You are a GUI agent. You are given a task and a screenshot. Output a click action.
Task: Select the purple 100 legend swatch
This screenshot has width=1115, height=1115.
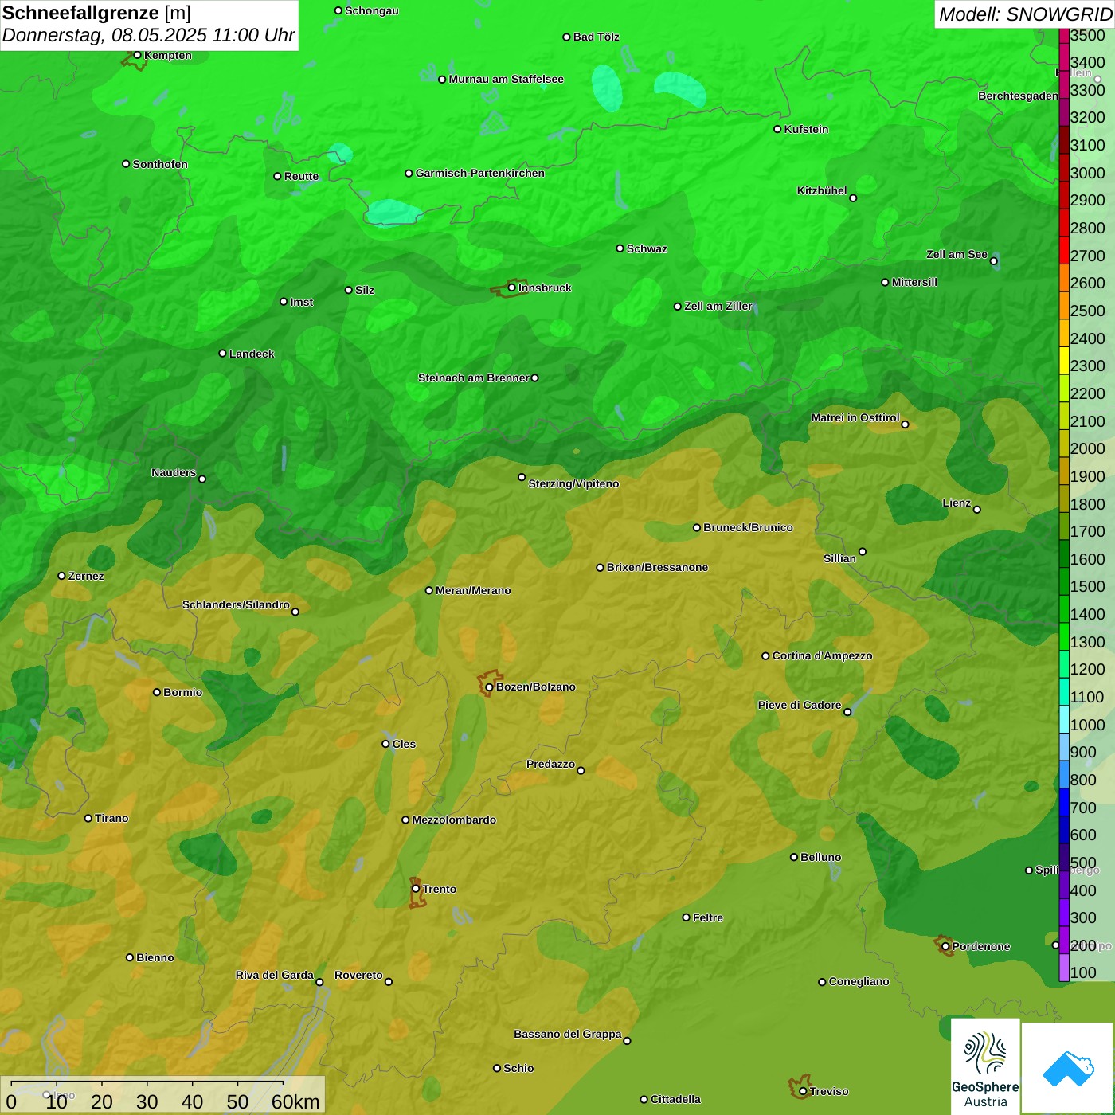(1063, 968)
